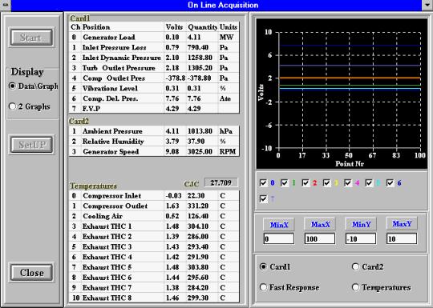Click the Generator Load row
This screenshot has width=433, height=308.
(x=154, y=37)
